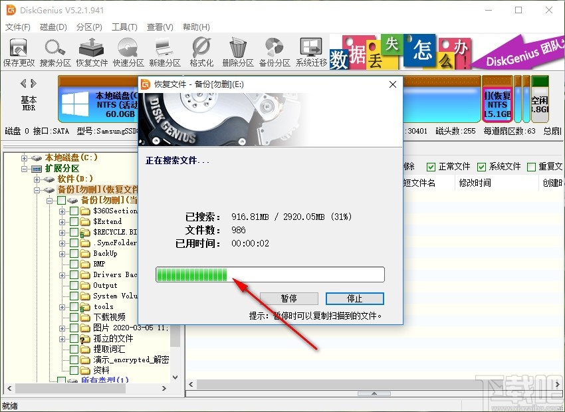
Task: Click the tree panel horizontal scrollbar right arrow
Action: [164, 388]
